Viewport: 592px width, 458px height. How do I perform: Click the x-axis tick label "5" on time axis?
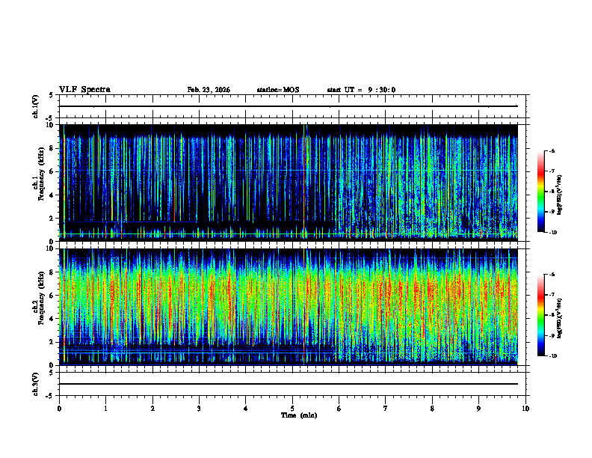(x=292, y=409)
